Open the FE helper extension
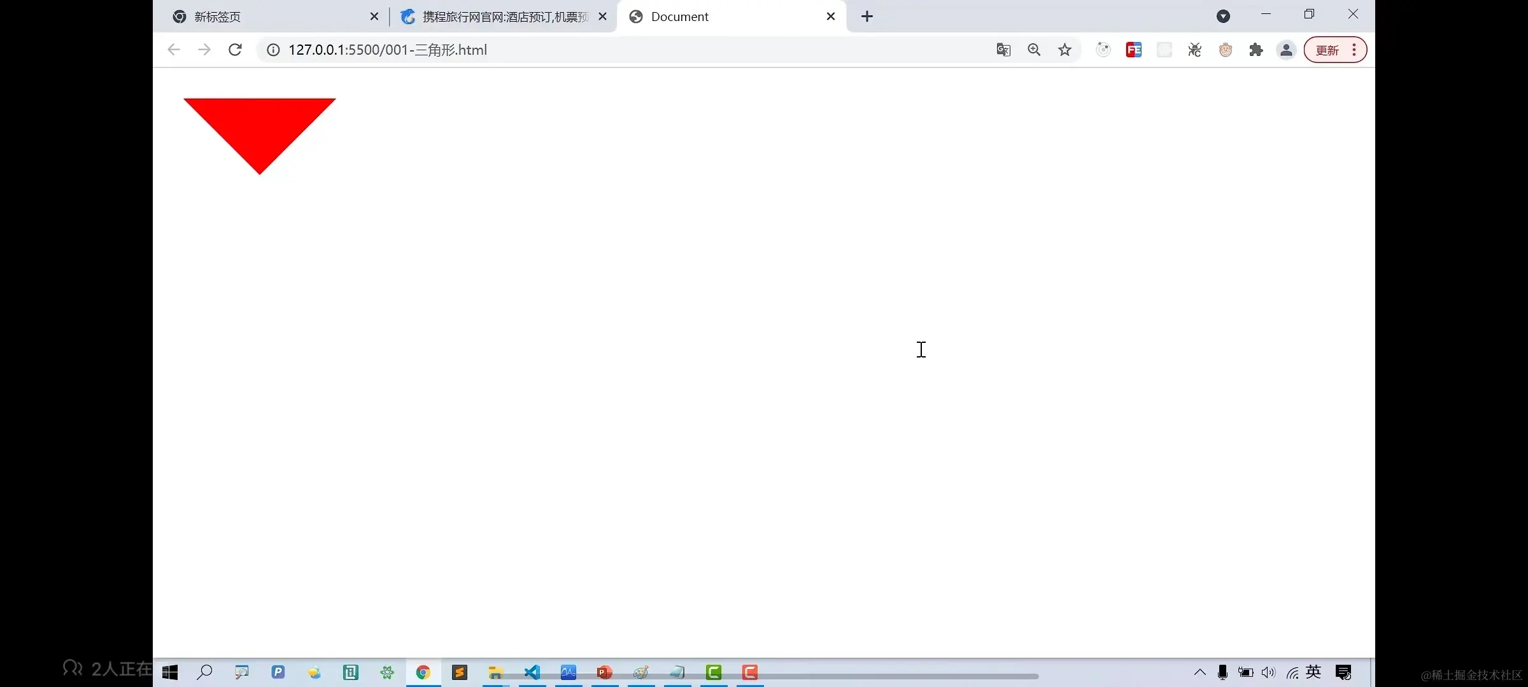Image resolution: width=1528 pixels, height=687 pixels. pos(1133,50)
